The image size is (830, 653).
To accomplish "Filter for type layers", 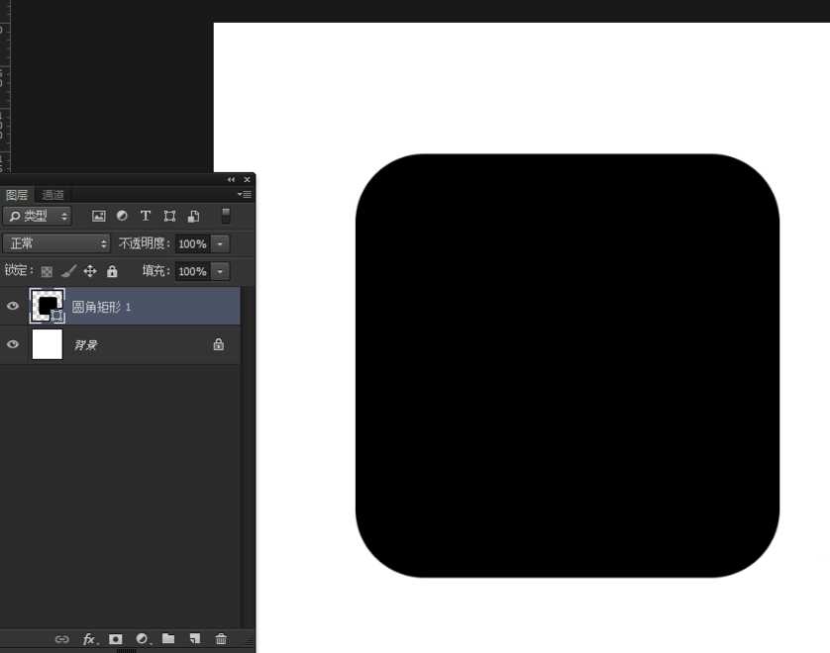I will (146, 216).
